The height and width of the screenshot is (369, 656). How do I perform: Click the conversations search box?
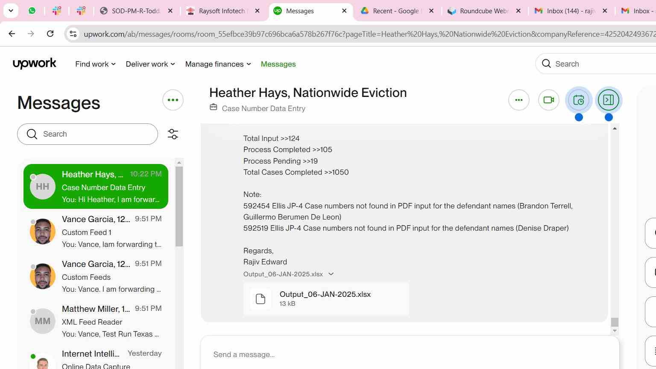pyautogui.click(x=88, y=134)
